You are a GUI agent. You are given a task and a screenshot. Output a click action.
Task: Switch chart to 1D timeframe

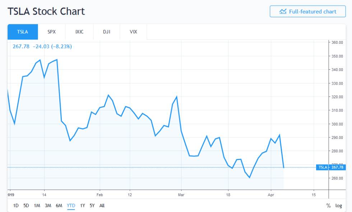[15, 206]
